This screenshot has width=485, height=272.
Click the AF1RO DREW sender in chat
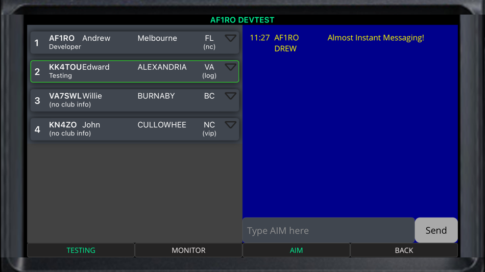coord(286,43)
